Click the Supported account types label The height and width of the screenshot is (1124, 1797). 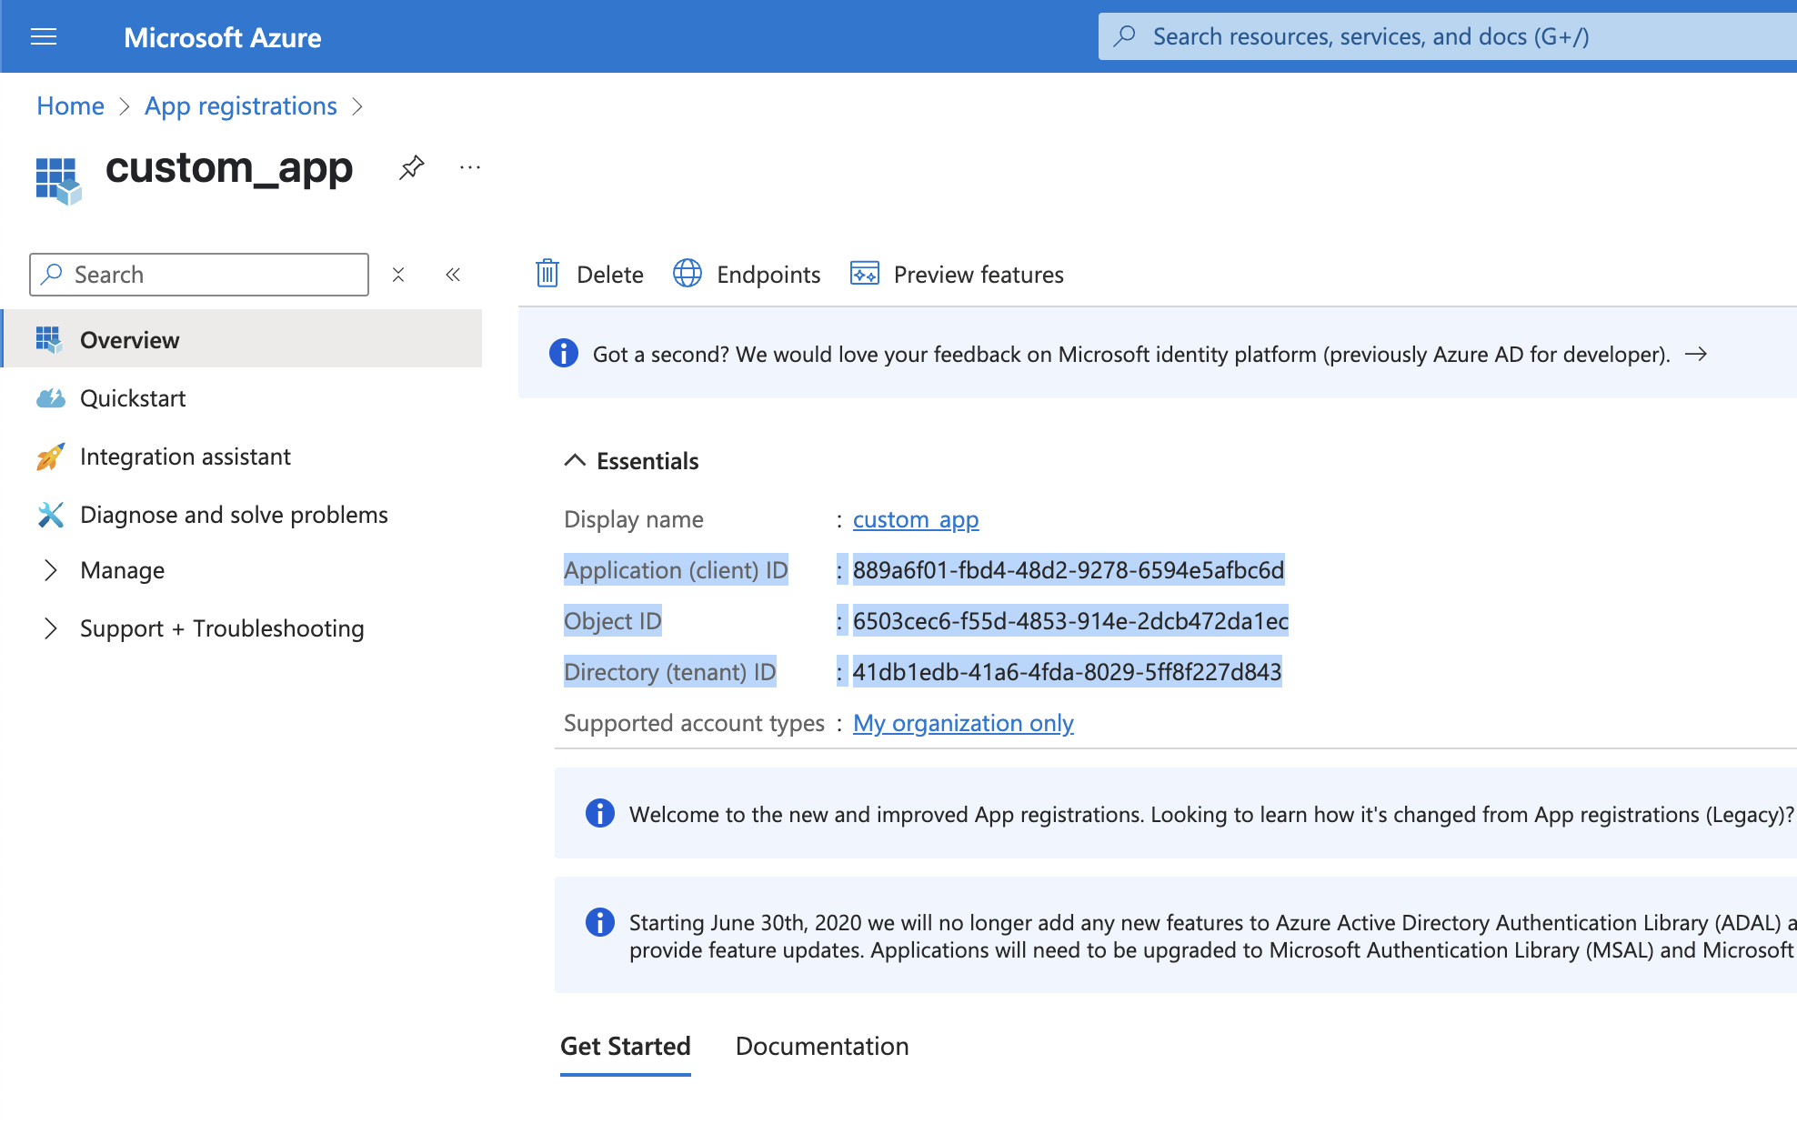pos(694,723)
